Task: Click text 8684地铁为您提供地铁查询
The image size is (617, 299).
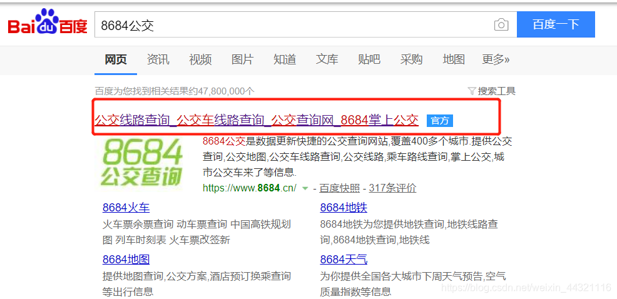Action: [x=409, y=232]
